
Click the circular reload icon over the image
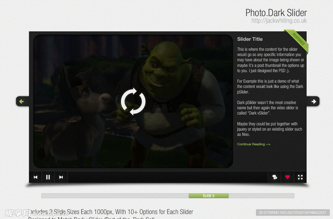[133, 101]
